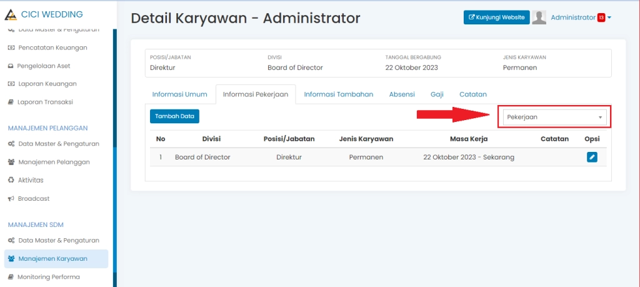Open the Broadcast menu item
Image resolution: width=640 pixels, height=287 pixels.
pos(32,199)
